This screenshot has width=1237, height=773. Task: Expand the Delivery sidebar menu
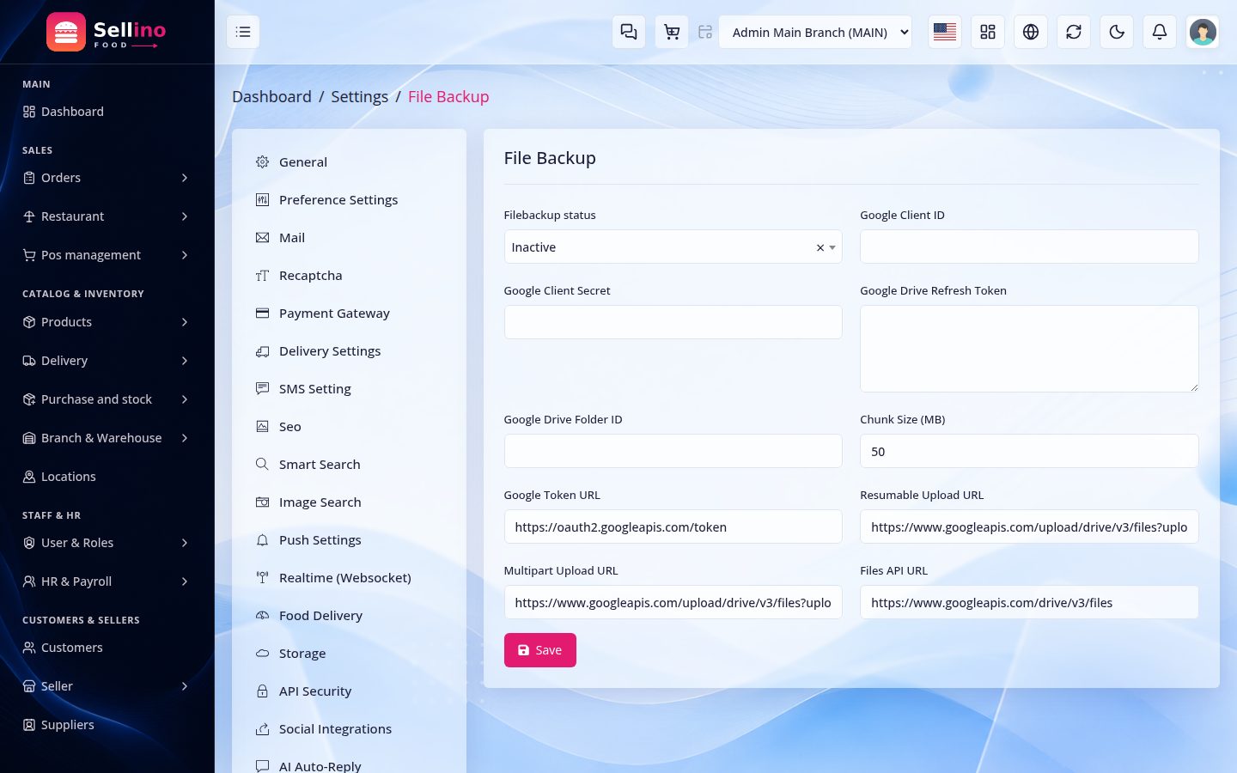[x=107, y=361]
